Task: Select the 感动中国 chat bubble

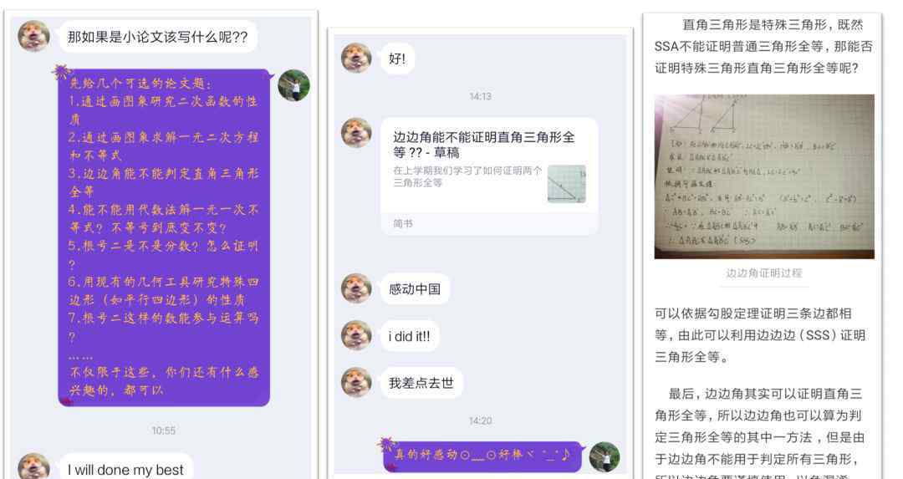Action: tap(415, 288)
